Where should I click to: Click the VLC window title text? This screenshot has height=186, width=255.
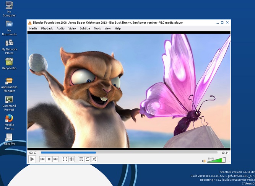108,23
